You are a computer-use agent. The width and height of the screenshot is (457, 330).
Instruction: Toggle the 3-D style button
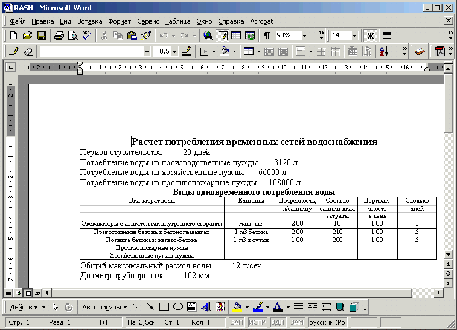pos(354,307)
